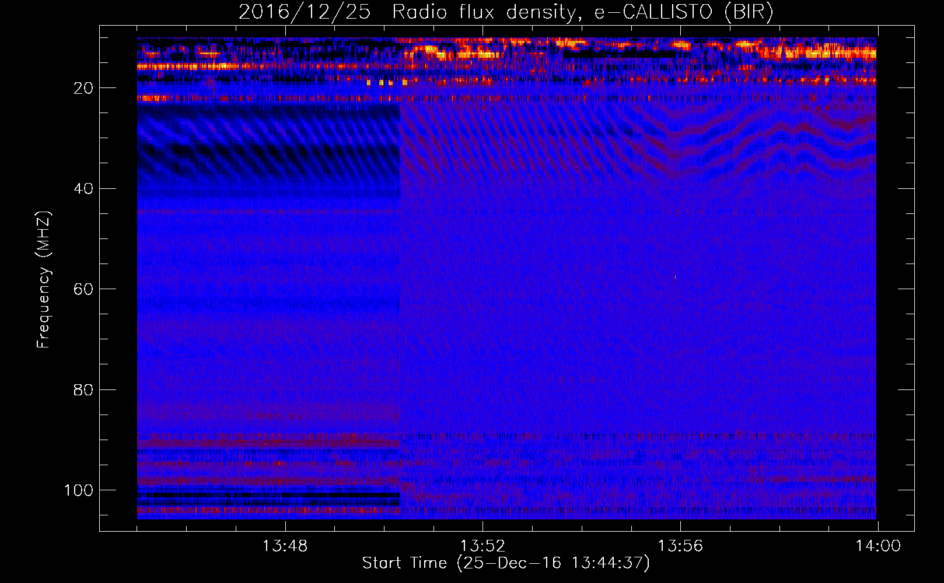The width and height of the screenshot is (944, 583).
Task: Click the 100 frequency axis label
Action: tap(79, 490)
